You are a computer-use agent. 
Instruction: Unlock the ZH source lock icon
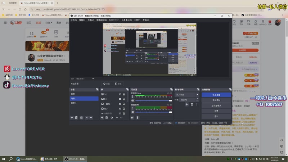click(124, 99)
